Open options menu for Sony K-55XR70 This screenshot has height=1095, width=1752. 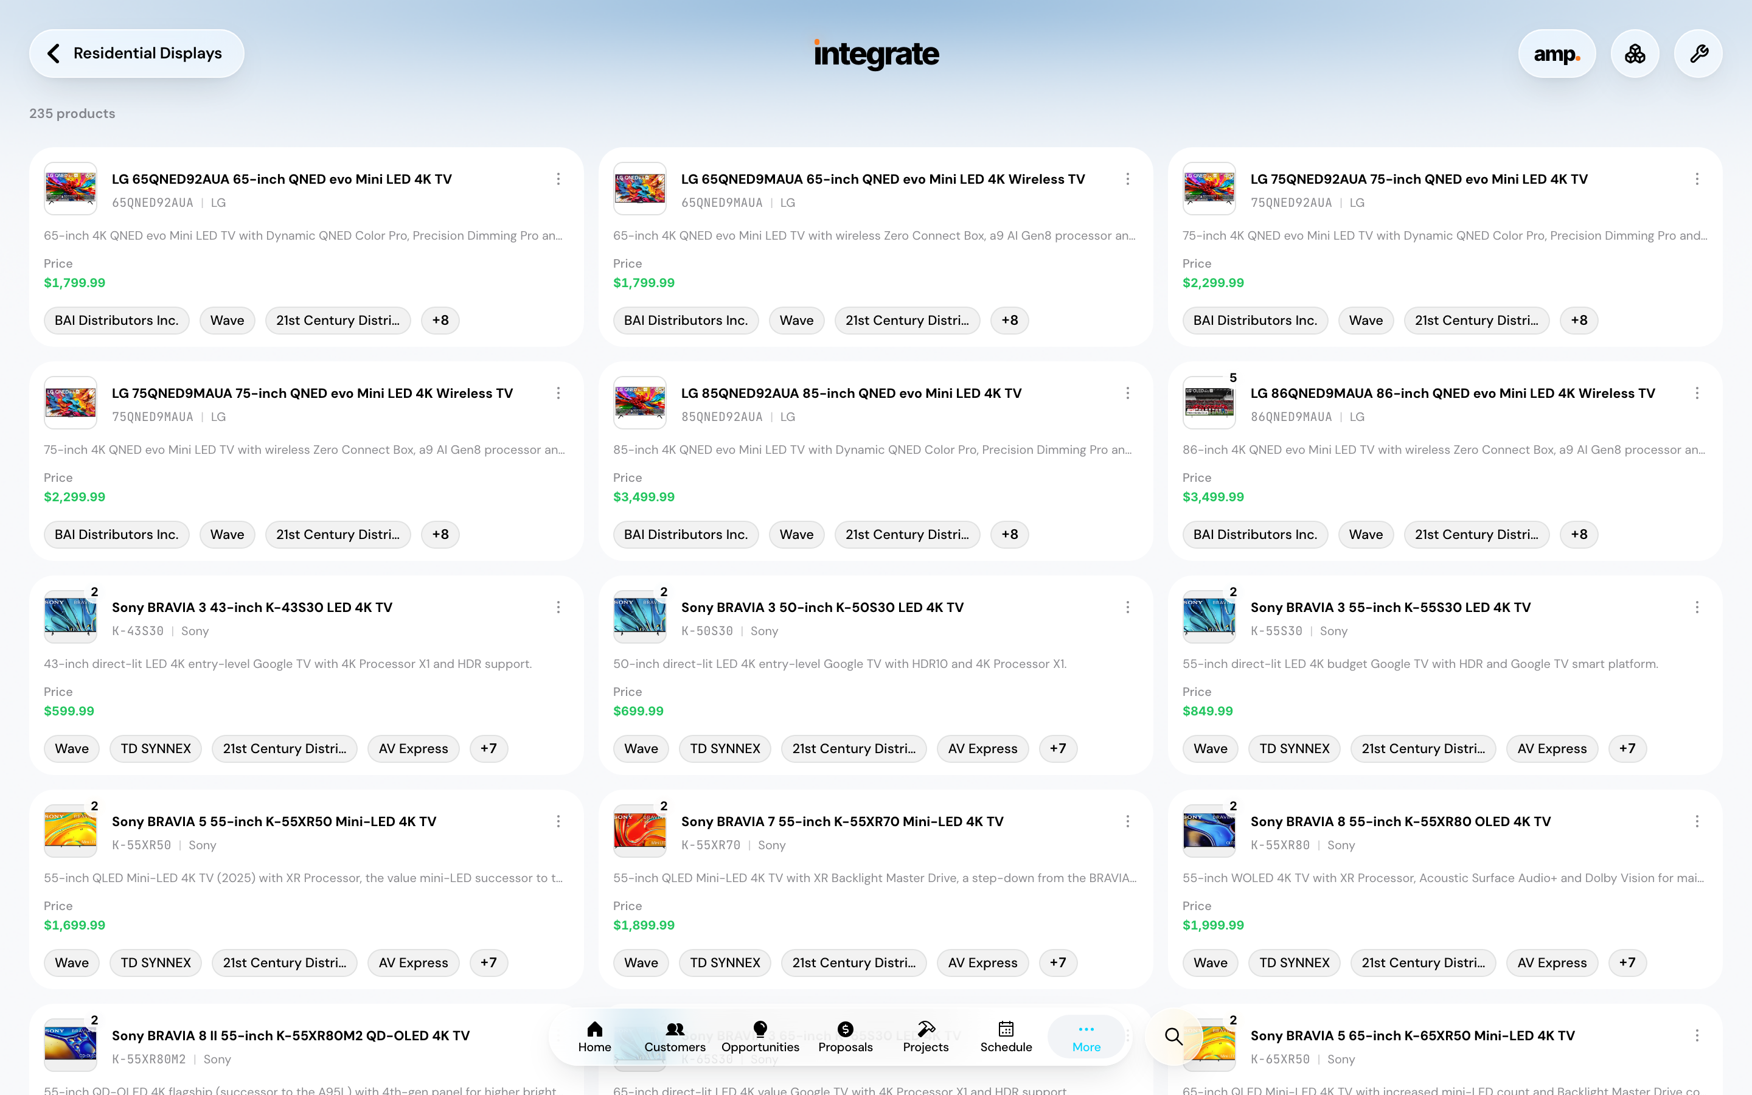point(1127,821)
